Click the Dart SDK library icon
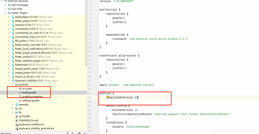 [x=9, y=9]
